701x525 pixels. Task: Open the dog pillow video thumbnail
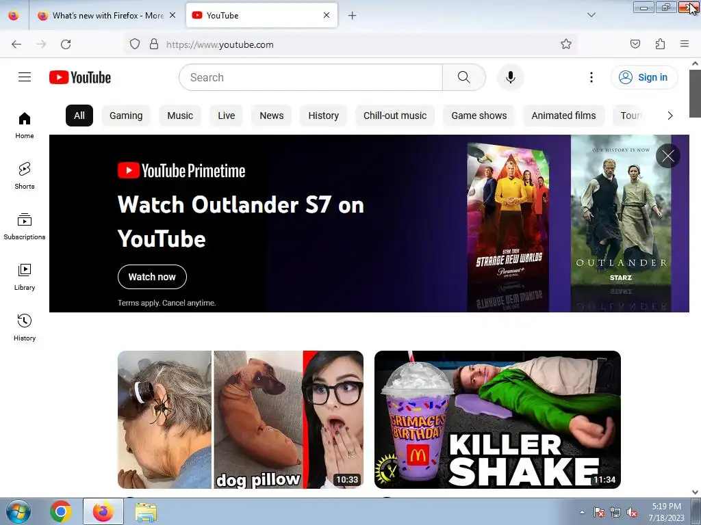click(240, 420)
